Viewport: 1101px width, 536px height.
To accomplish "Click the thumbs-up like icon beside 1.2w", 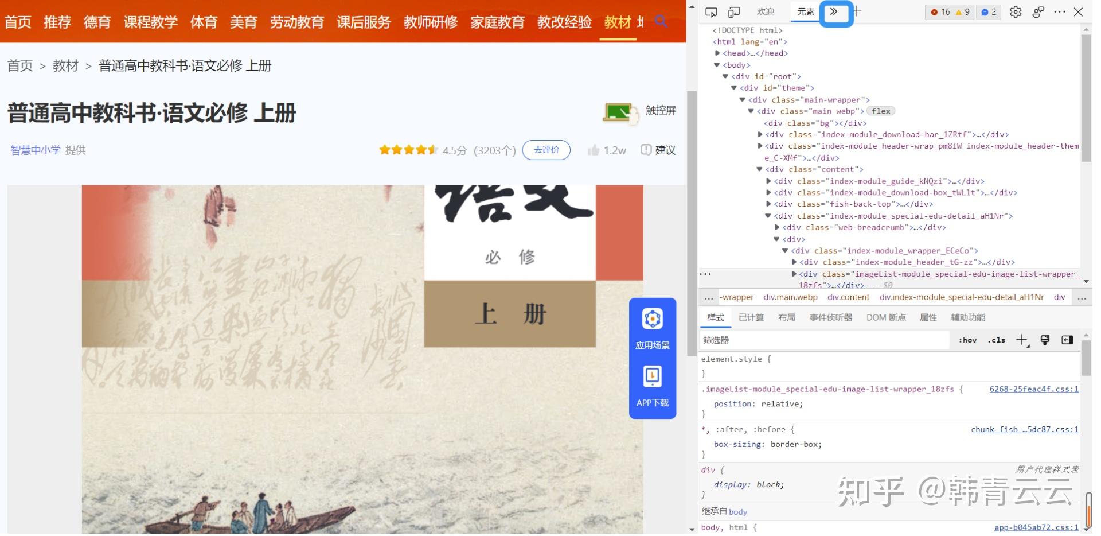I will pyautogui.click(x=594, y=150).
